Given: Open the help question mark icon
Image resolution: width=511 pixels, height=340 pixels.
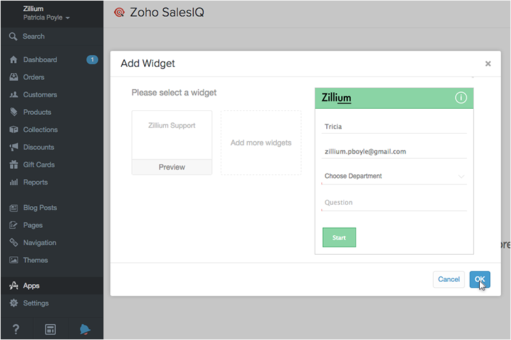Looking at the screenshot, I should click(x=16, y=329).
